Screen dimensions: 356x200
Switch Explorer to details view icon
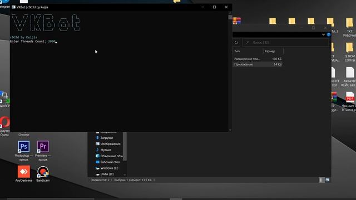click(321, 180)
